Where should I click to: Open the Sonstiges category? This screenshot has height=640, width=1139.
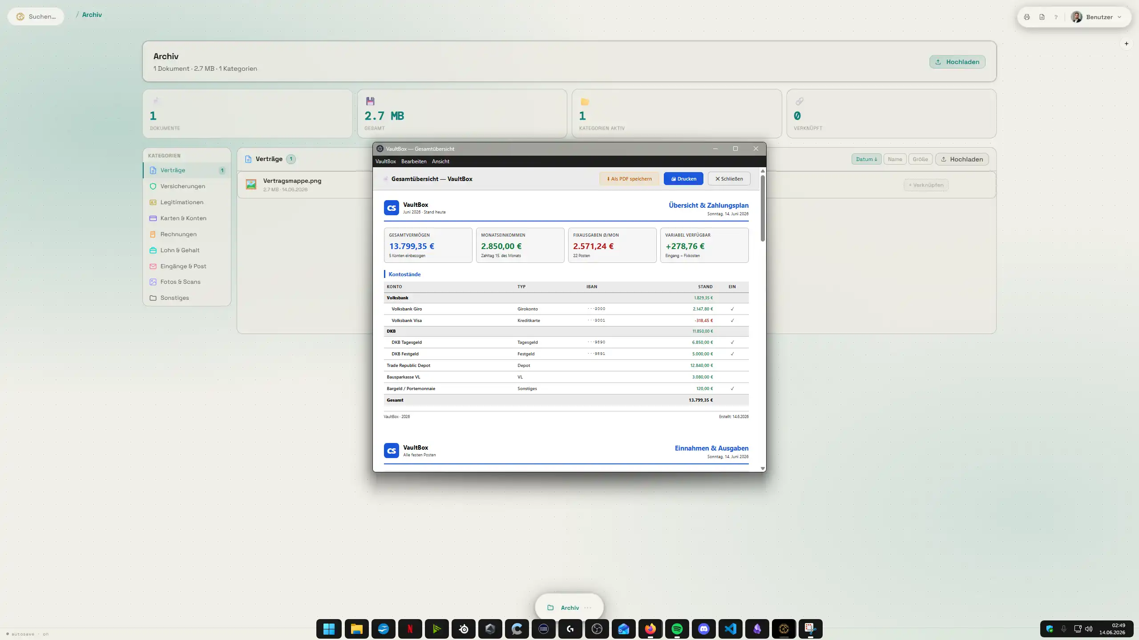pos(186,298)
